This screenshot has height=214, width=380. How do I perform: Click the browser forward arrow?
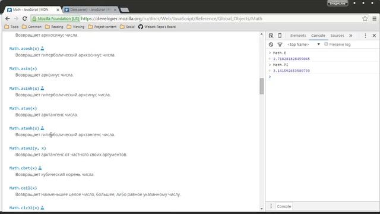click(x=16, y=18)
